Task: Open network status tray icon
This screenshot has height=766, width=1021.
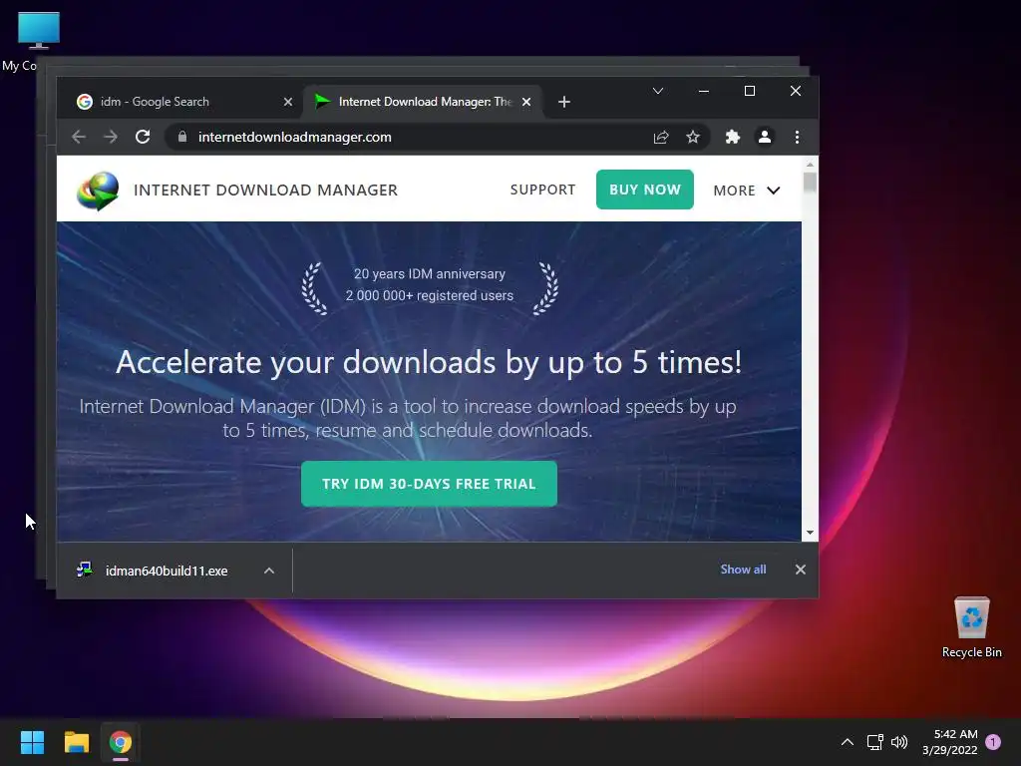Action: pyautogui.click(x=875, y=742)
